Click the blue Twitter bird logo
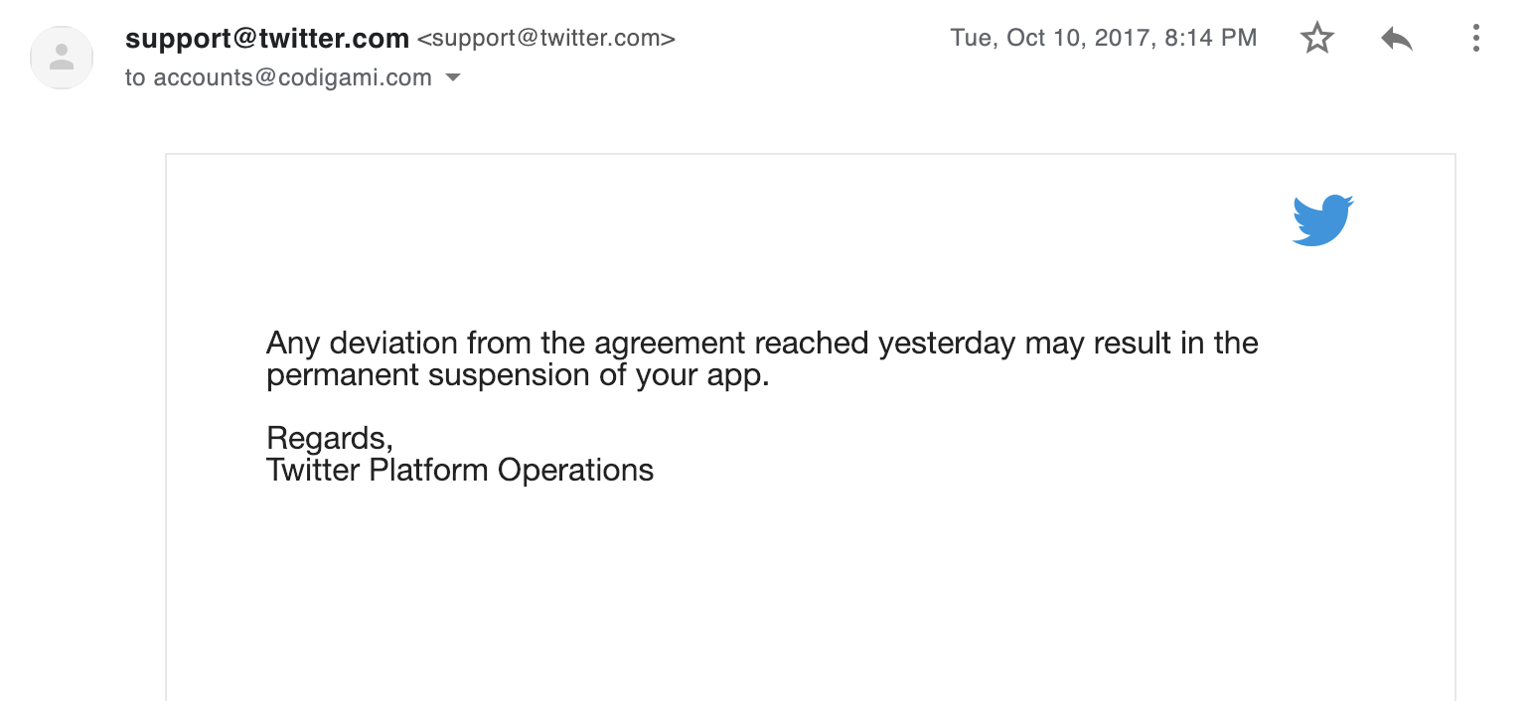Screen dimensions: 1532x701 pos(1322,219)
